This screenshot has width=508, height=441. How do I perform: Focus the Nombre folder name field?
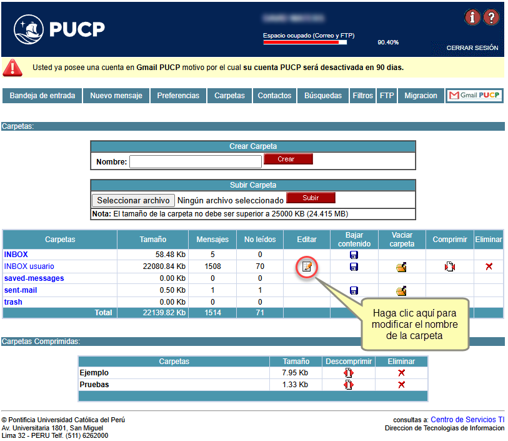click(195, 162)
